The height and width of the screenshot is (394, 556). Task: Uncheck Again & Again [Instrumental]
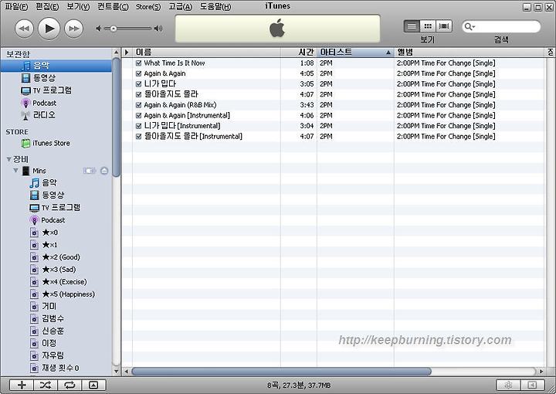(x=139, y=116)
